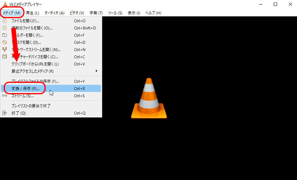The width and height of the screenshot is (297, 180).
Task: Click the network stream icon
Action: coord(4,50)
